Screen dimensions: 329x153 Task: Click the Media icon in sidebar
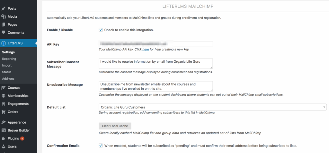[3, 17]
